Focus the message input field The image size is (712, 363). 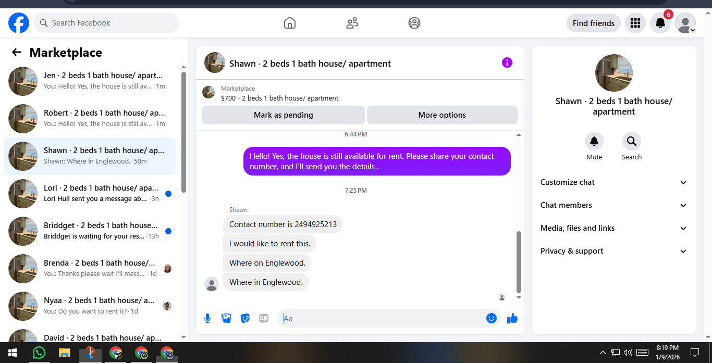(x=383, y=318)
